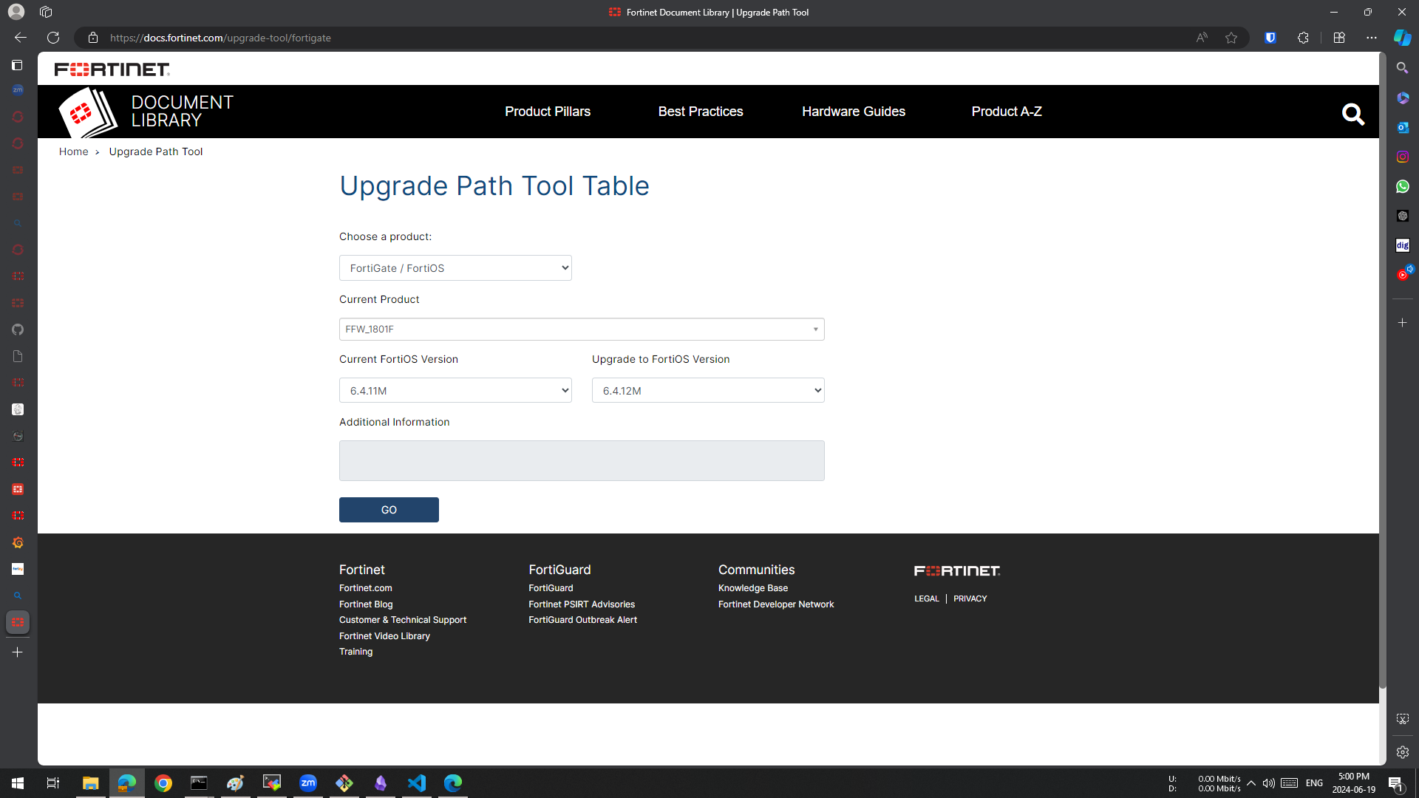Open browser Settings and more menu
This screenshot has width=1419, height=798.
click(1372, 38)
